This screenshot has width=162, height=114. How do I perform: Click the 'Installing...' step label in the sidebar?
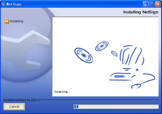coord(18,21)
